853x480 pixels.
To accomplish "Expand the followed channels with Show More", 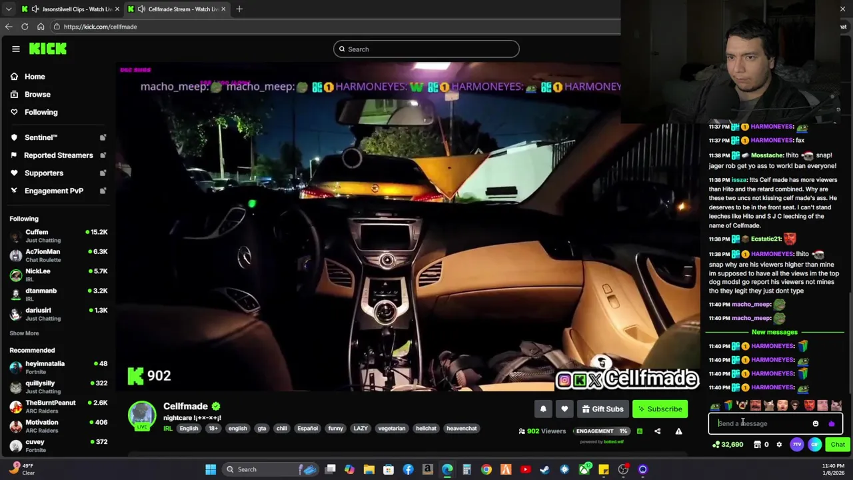I will [x=24, y=333].
